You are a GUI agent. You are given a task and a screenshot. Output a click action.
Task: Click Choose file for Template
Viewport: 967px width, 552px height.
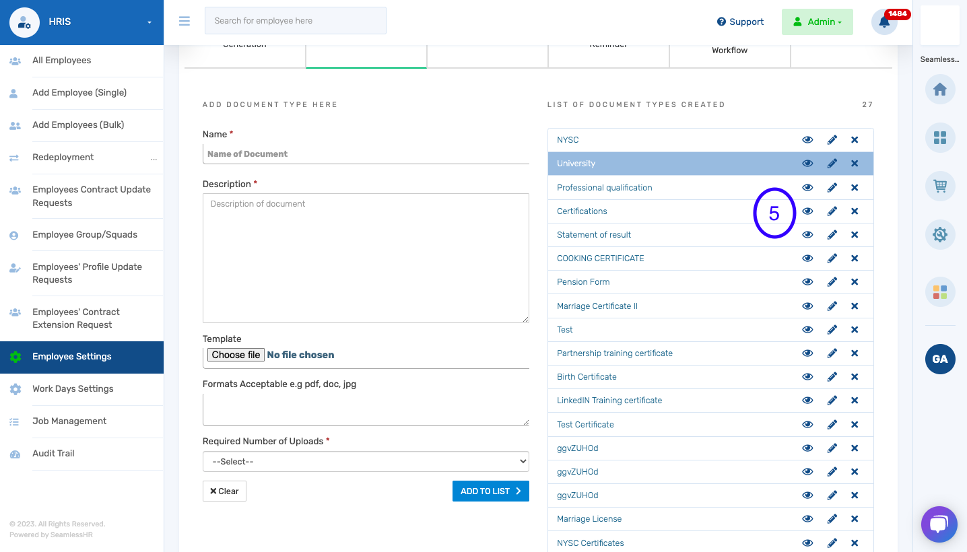(x=236, y=355)
